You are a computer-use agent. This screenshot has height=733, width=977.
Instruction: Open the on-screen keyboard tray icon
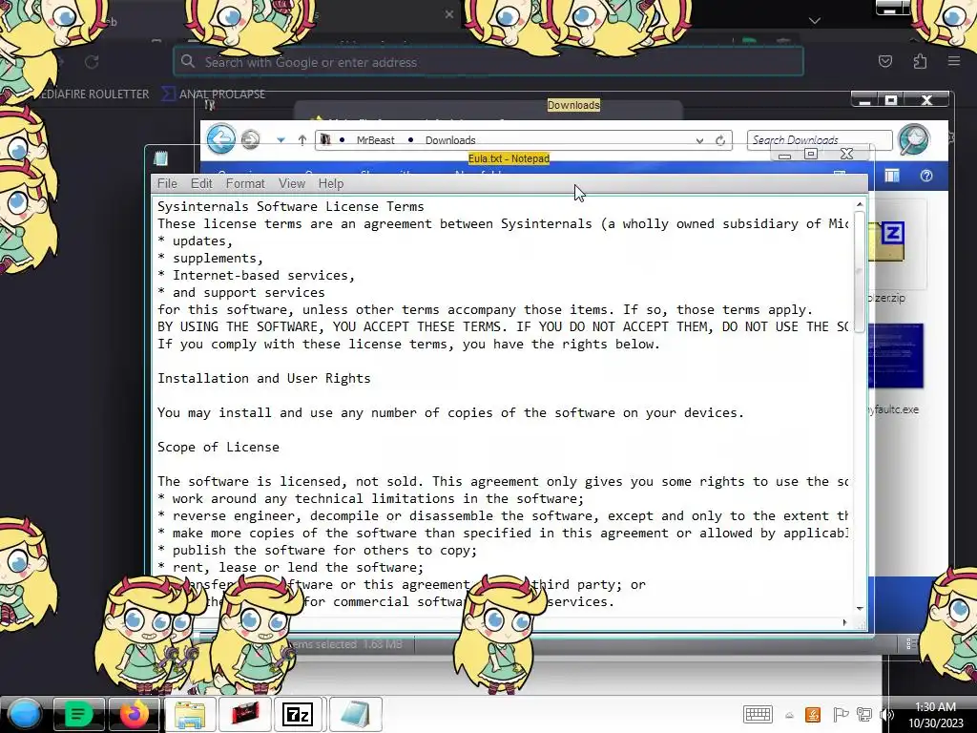(x=758, y=714)
